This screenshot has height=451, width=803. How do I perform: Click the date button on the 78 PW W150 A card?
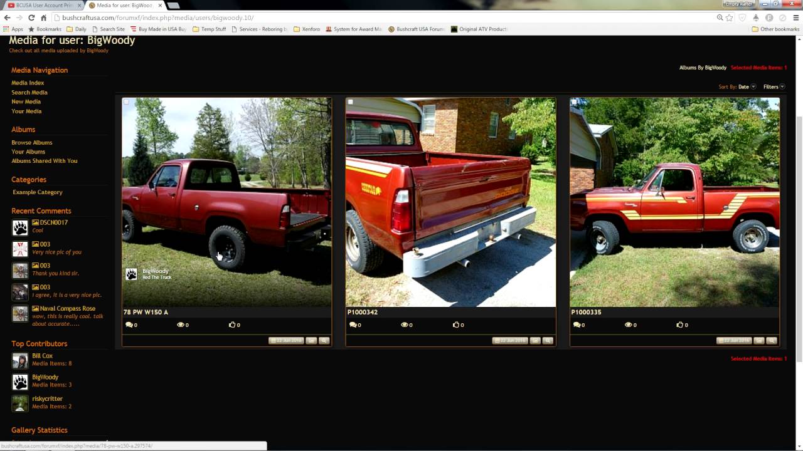point(286,341)
